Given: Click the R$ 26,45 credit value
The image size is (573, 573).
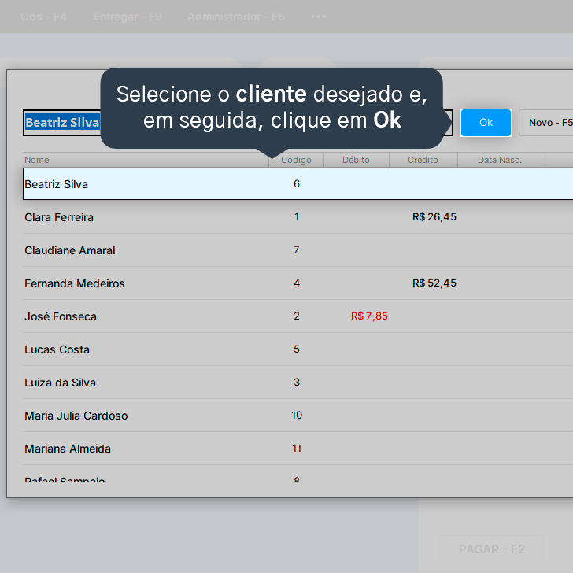Looking at the screenshot, I should coord(434,217).
